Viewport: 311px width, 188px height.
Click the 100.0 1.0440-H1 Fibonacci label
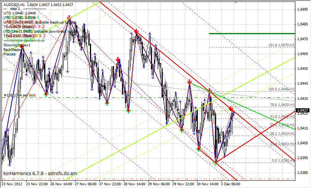pyautogui.click(x=281, y=89)
